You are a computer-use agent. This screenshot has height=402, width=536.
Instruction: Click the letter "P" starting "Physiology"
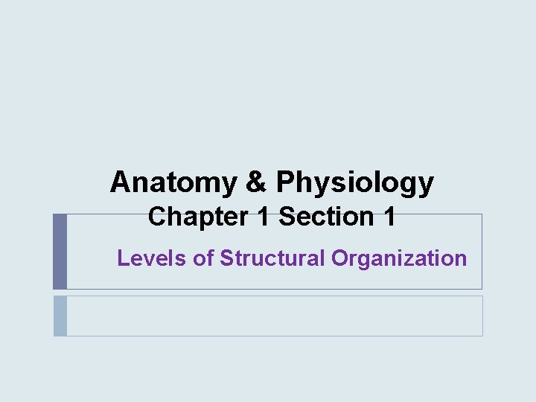(x=285, y=182)
